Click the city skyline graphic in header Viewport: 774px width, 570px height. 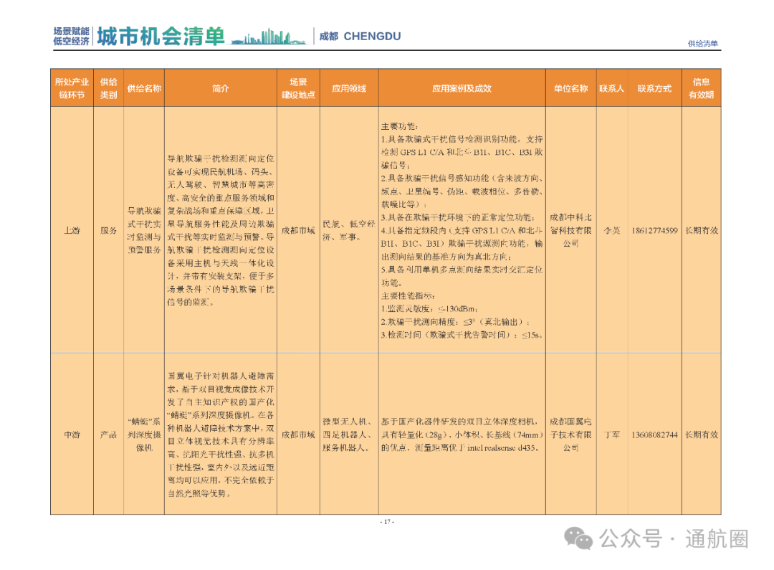tap(269, 37)
